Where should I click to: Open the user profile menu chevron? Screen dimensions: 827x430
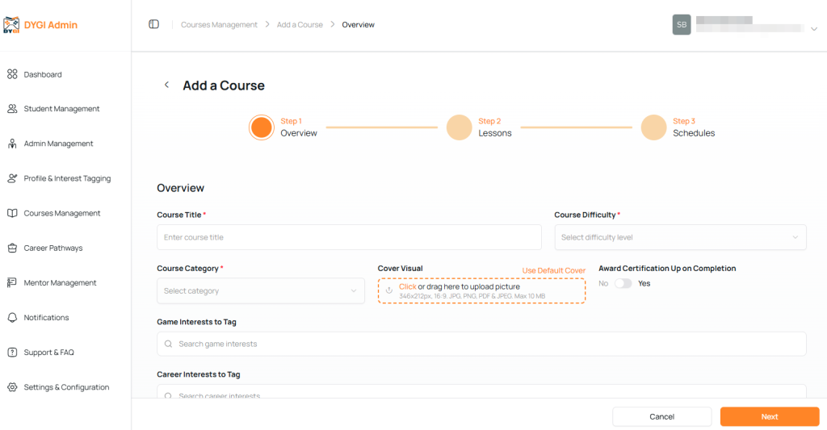[813, 29]
